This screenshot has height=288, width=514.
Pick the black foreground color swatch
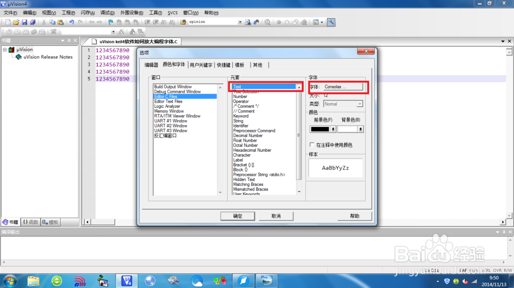320,129
